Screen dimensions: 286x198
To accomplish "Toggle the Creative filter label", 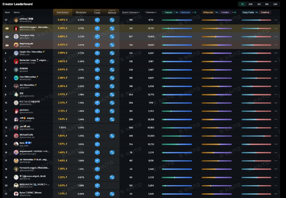I will 265,12.
